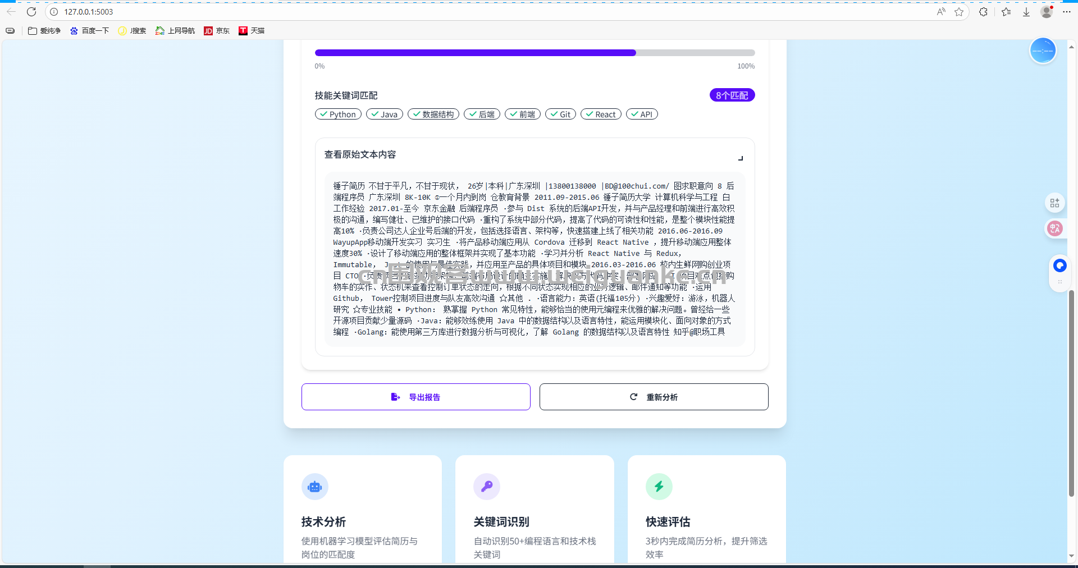This screenshot has width=1078, height=568.
Task: Open the 京东 bookmark
Action: (217, 31)
